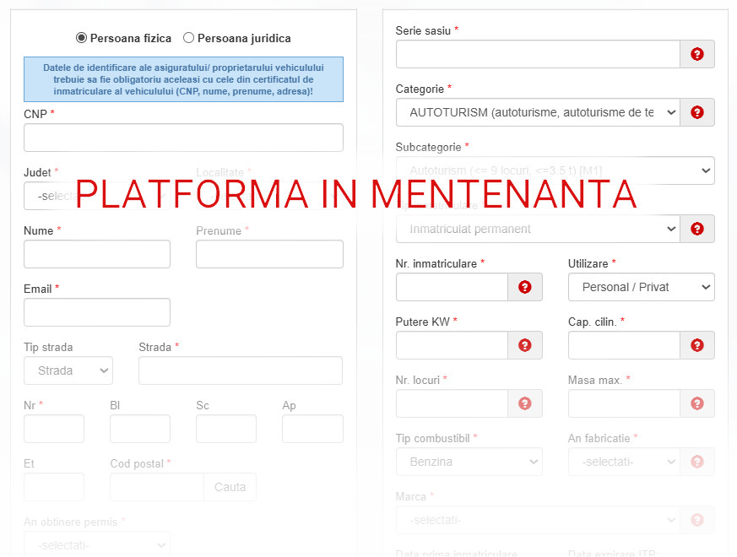This screenshot has height=557, width=737.
Task: Open the Judet dropdown
Action: click(97, 196)
